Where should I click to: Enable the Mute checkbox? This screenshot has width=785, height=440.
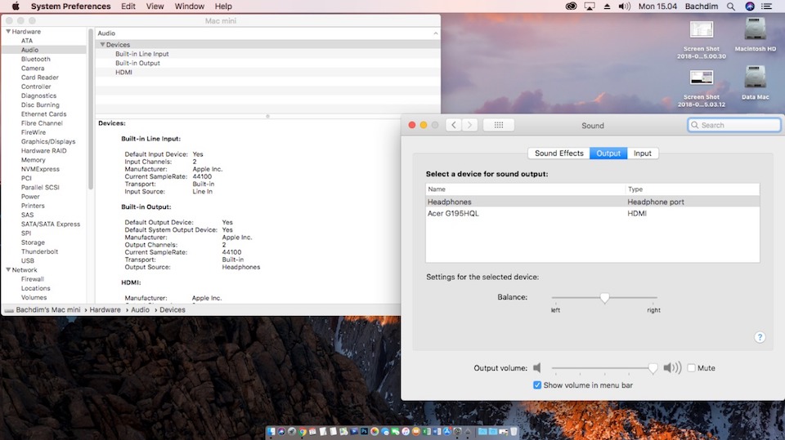tap(692, 368)
